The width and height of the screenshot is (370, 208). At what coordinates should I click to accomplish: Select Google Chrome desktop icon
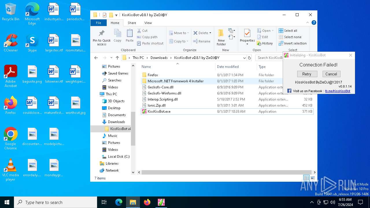click(x=11, y=139)
